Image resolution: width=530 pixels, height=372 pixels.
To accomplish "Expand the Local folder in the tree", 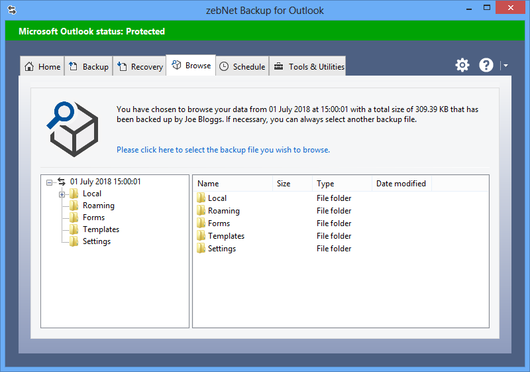I will (x=62, y=194).
